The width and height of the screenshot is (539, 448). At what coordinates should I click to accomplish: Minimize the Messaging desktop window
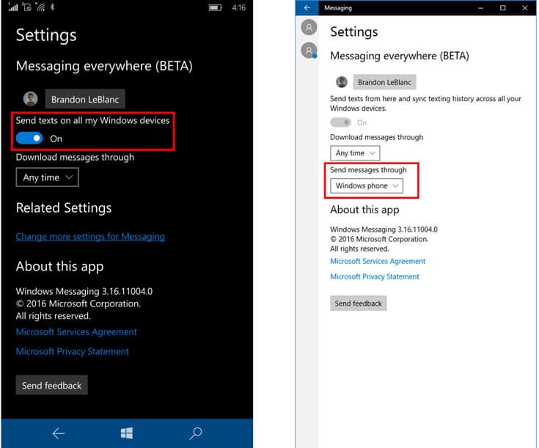480,7
